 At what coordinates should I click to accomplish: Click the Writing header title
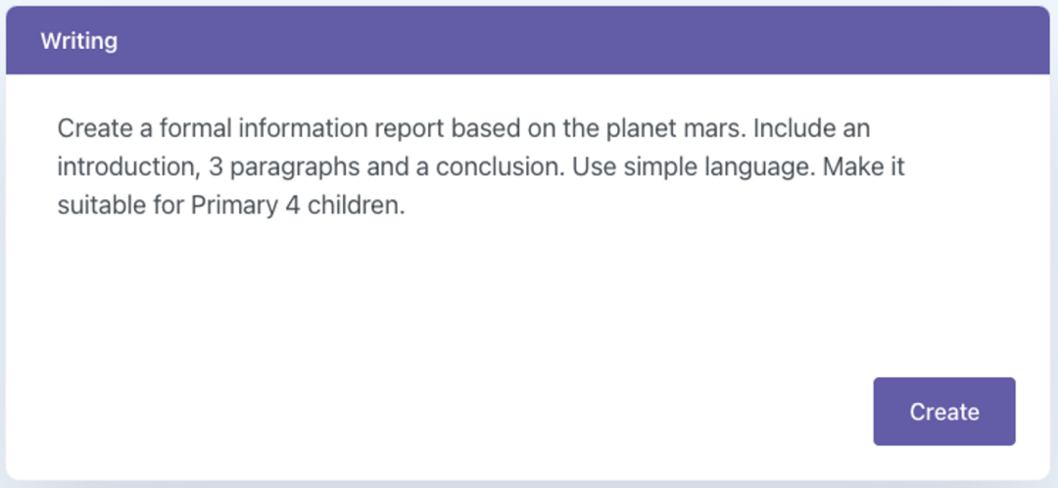[x=78, y=41]
